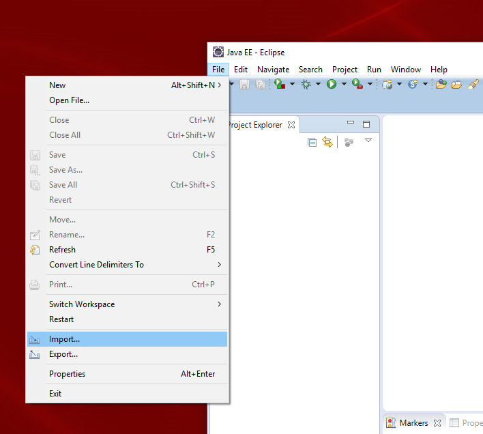Expand the Debug dropdown arrow
This screenshot has height=434, width=483.
click(318, 85)
